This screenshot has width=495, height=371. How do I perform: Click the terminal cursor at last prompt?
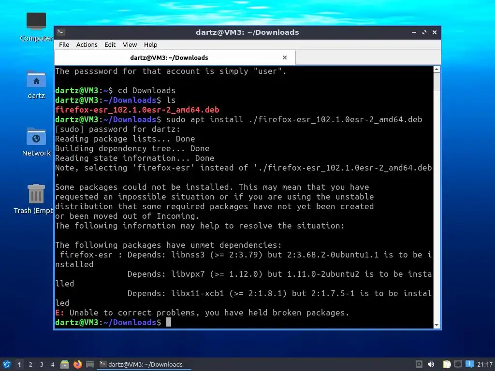pyautogui.click(x=169, y=322)
